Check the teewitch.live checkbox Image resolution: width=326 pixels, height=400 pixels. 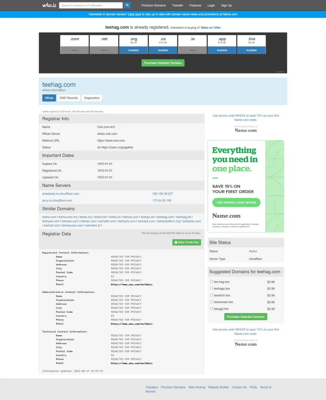tap(212, 295)
